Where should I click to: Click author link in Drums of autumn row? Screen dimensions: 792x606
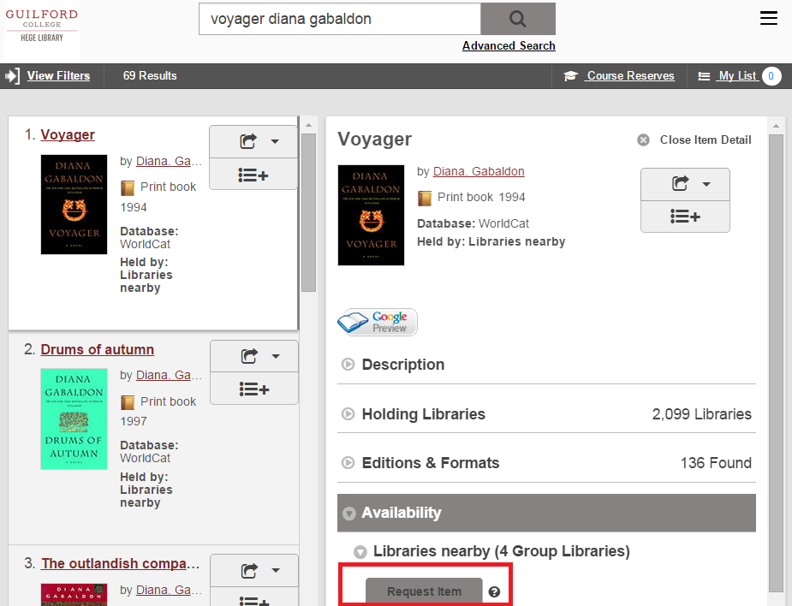169,375
